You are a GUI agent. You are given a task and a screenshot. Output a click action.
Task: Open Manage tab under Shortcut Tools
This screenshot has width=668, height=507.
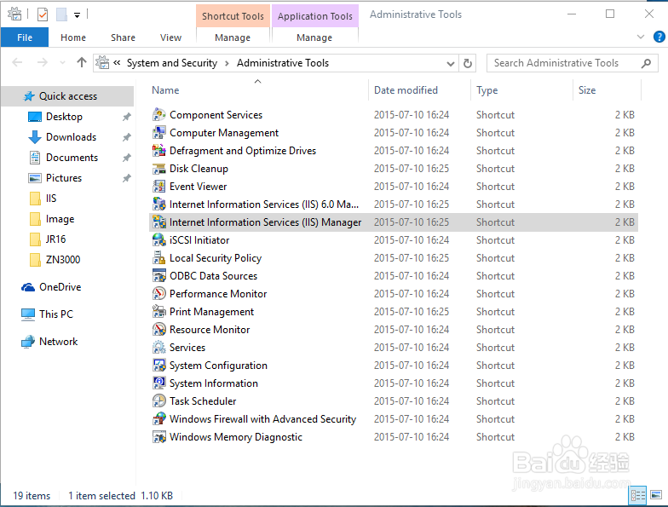233,37
